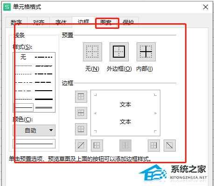Click the border preview box with 文本
The width and height of the screenshot is (214, 186).
click(x=125, y=113)
